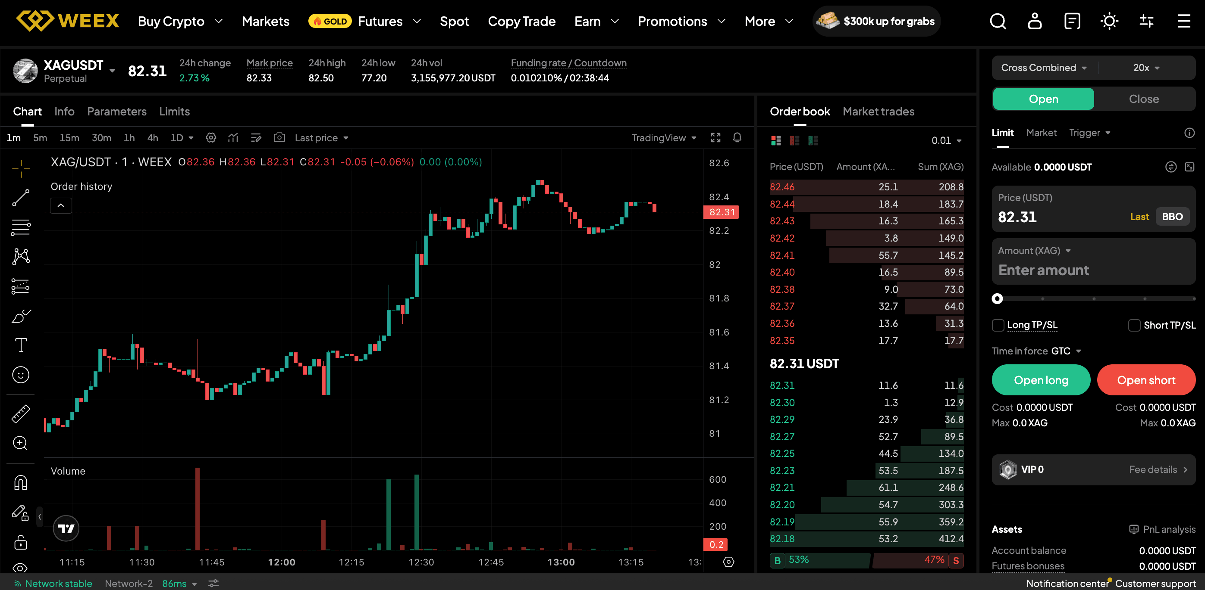The image size is (1205, 590).
Task: Collapse the Order history chevron
Action: pos(61,205)
